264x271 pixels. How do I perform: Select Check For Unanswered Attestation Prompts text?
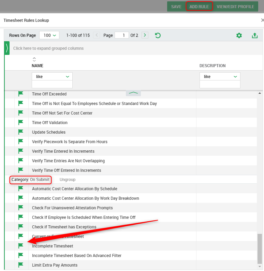72,208
